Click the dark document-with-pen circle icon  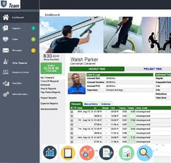pyautogui.click(x=106, y=153)
